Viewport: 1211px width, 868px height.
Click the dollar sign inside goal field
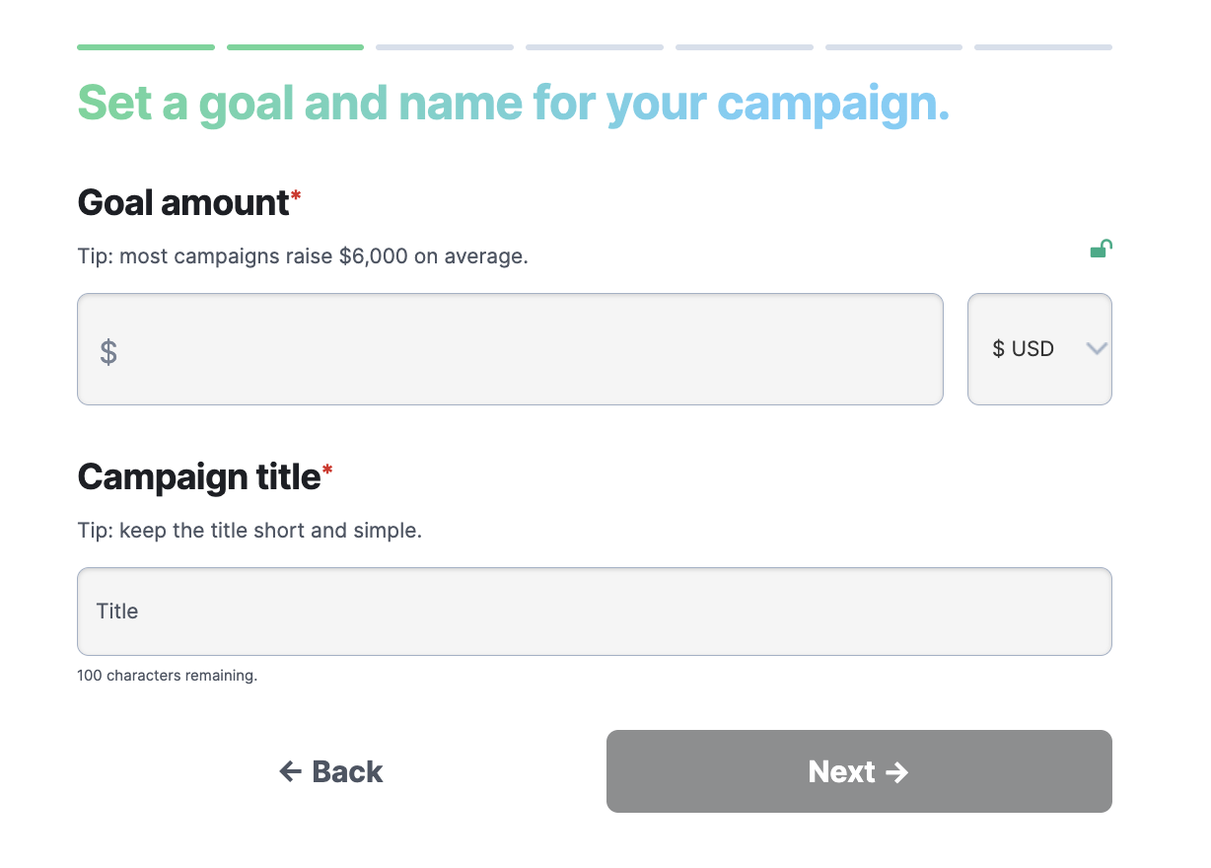click(108, 351)
